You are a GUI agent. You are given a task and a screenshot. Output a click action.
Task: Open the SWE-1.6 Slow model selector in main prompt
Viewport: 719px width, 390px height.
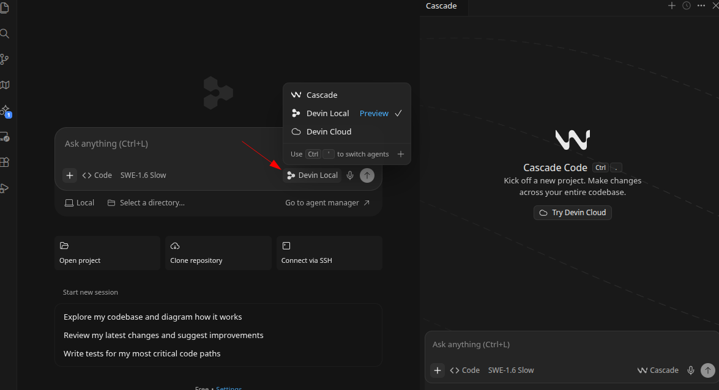tap(143, 175)
